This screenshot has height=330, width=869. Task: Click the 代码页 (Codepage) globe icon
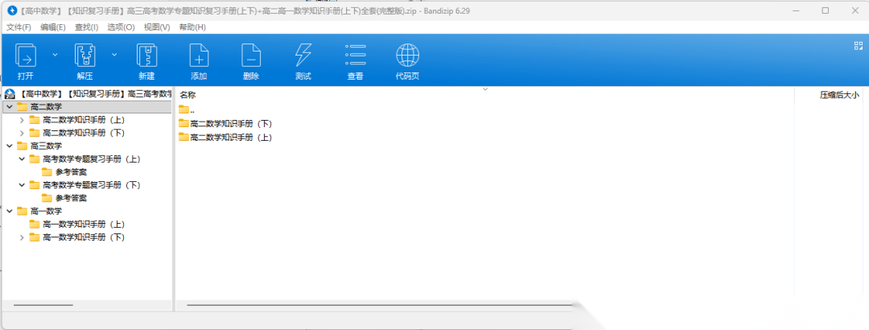pyautogui.click(x=407, y=56)
